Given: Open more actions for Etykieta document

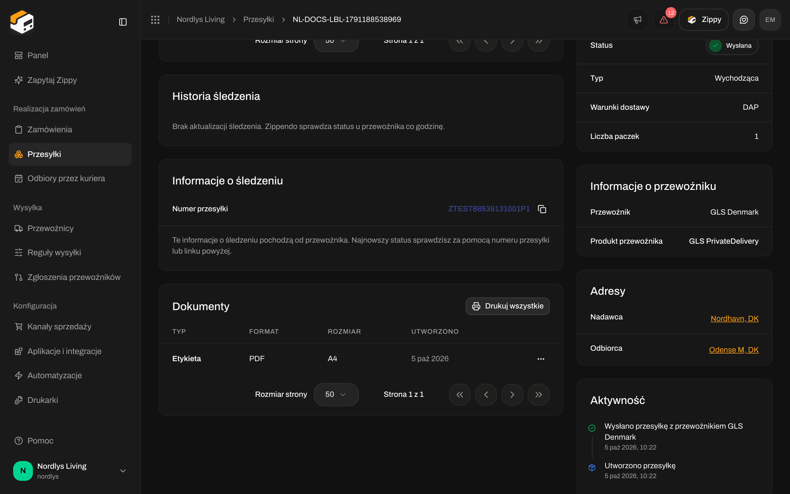Looking at the screenshot, I should coord(541,359).
